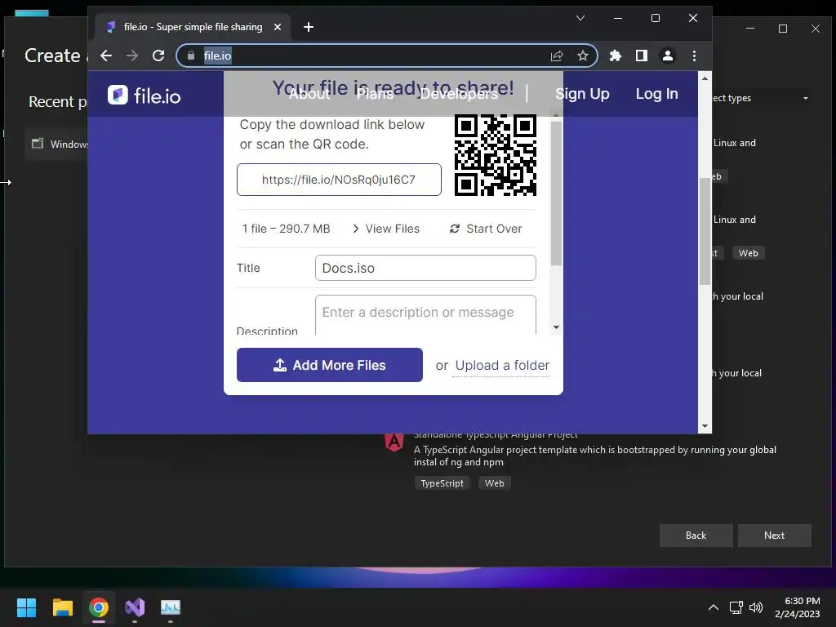Click Visual Studio icon in taskbar
836x627 pixels.
(135, 607)
